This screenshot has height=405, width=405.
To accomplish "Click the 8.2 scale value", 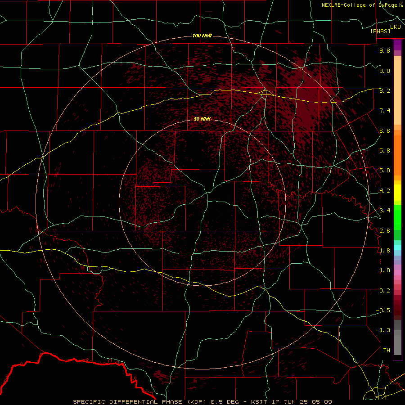I will (x=385, y=90).
